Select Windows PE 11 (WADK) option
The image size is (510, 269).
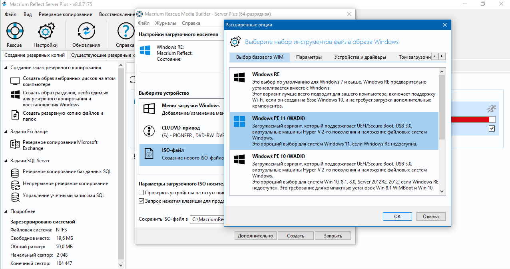(334, 131)
